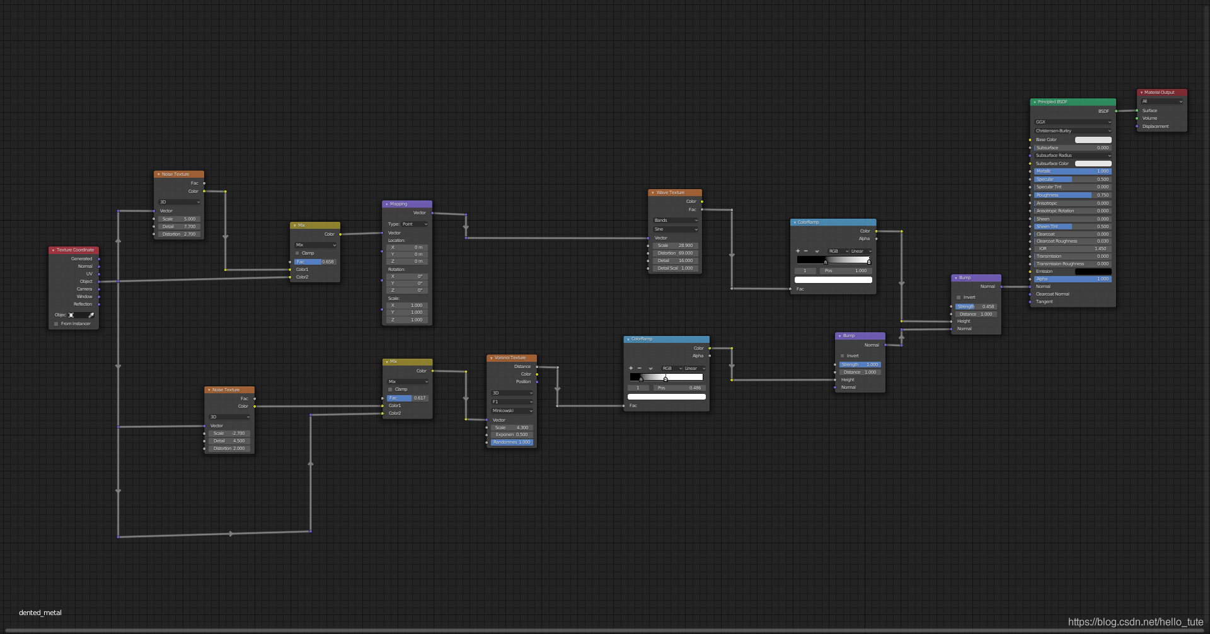Open lower ColorRamp tools chevron menu

tap(650, 368)
